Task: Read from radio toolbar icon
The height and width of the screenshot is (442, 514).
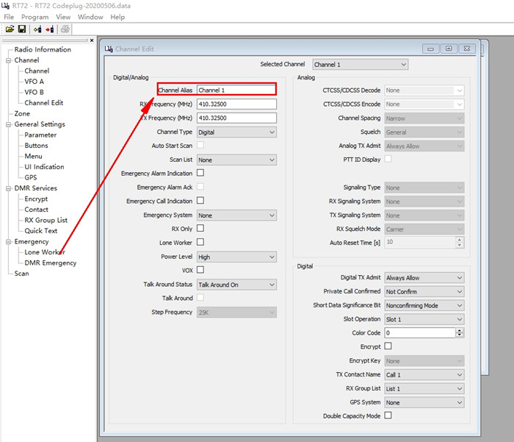Action: 37,29
